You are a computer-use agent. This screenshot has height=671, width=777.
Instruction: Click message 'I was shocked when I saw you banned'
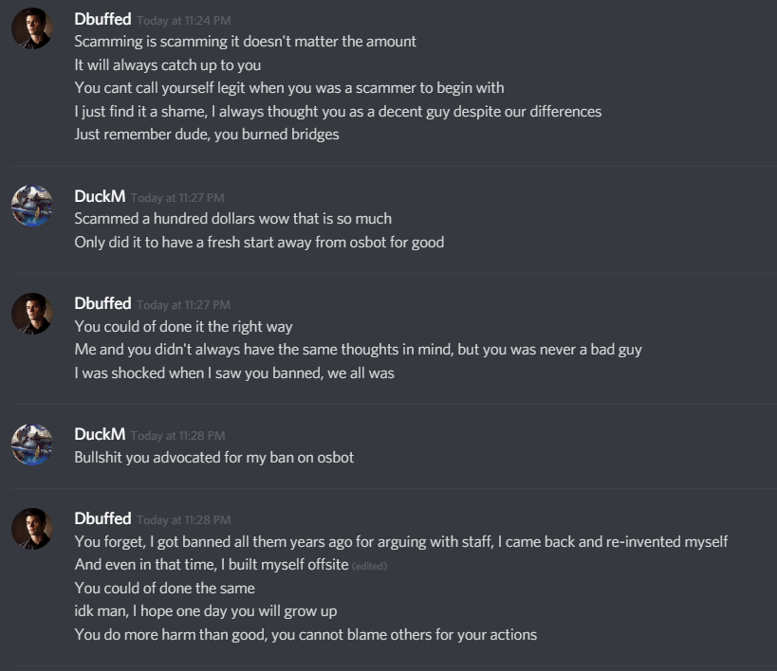[234, 373]
